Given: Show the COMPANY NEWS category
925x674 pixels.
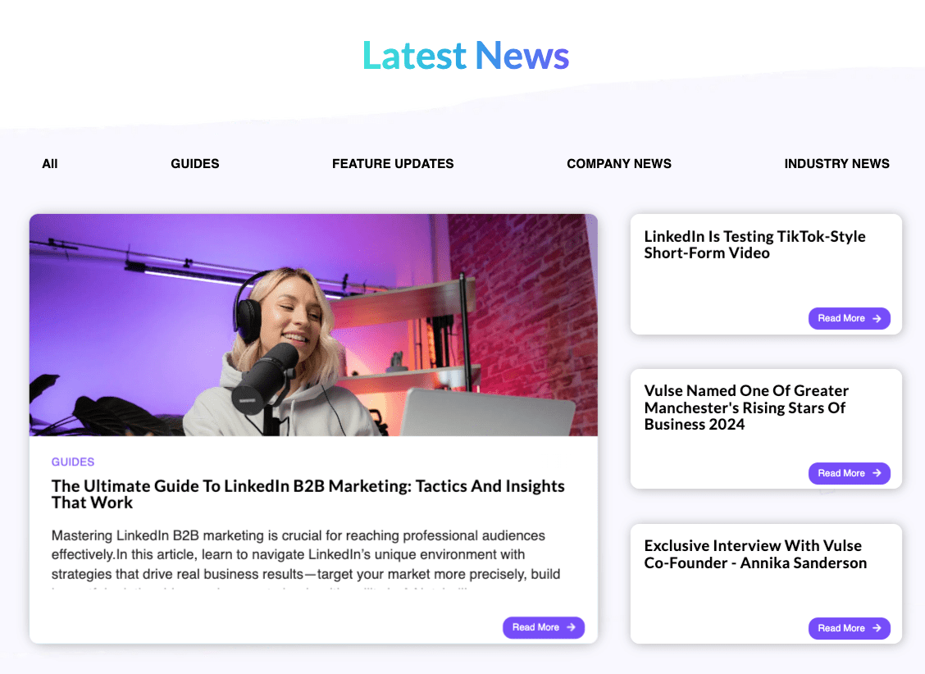Looking at the screenshot, I should [619, 164].
